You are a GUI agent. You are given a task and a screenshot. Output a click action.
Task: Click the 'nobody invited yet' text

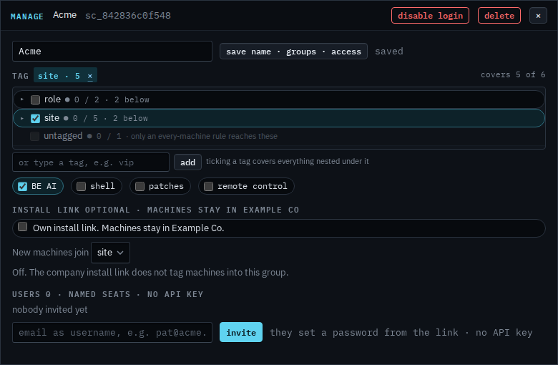pyautogui.click(x=50, y=309)
